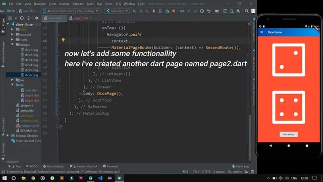The width and height of the screenshot is (323, 182).
Task: Click the CRLF line separator status item
Action: pyautogui.click(x=196, y=172)
